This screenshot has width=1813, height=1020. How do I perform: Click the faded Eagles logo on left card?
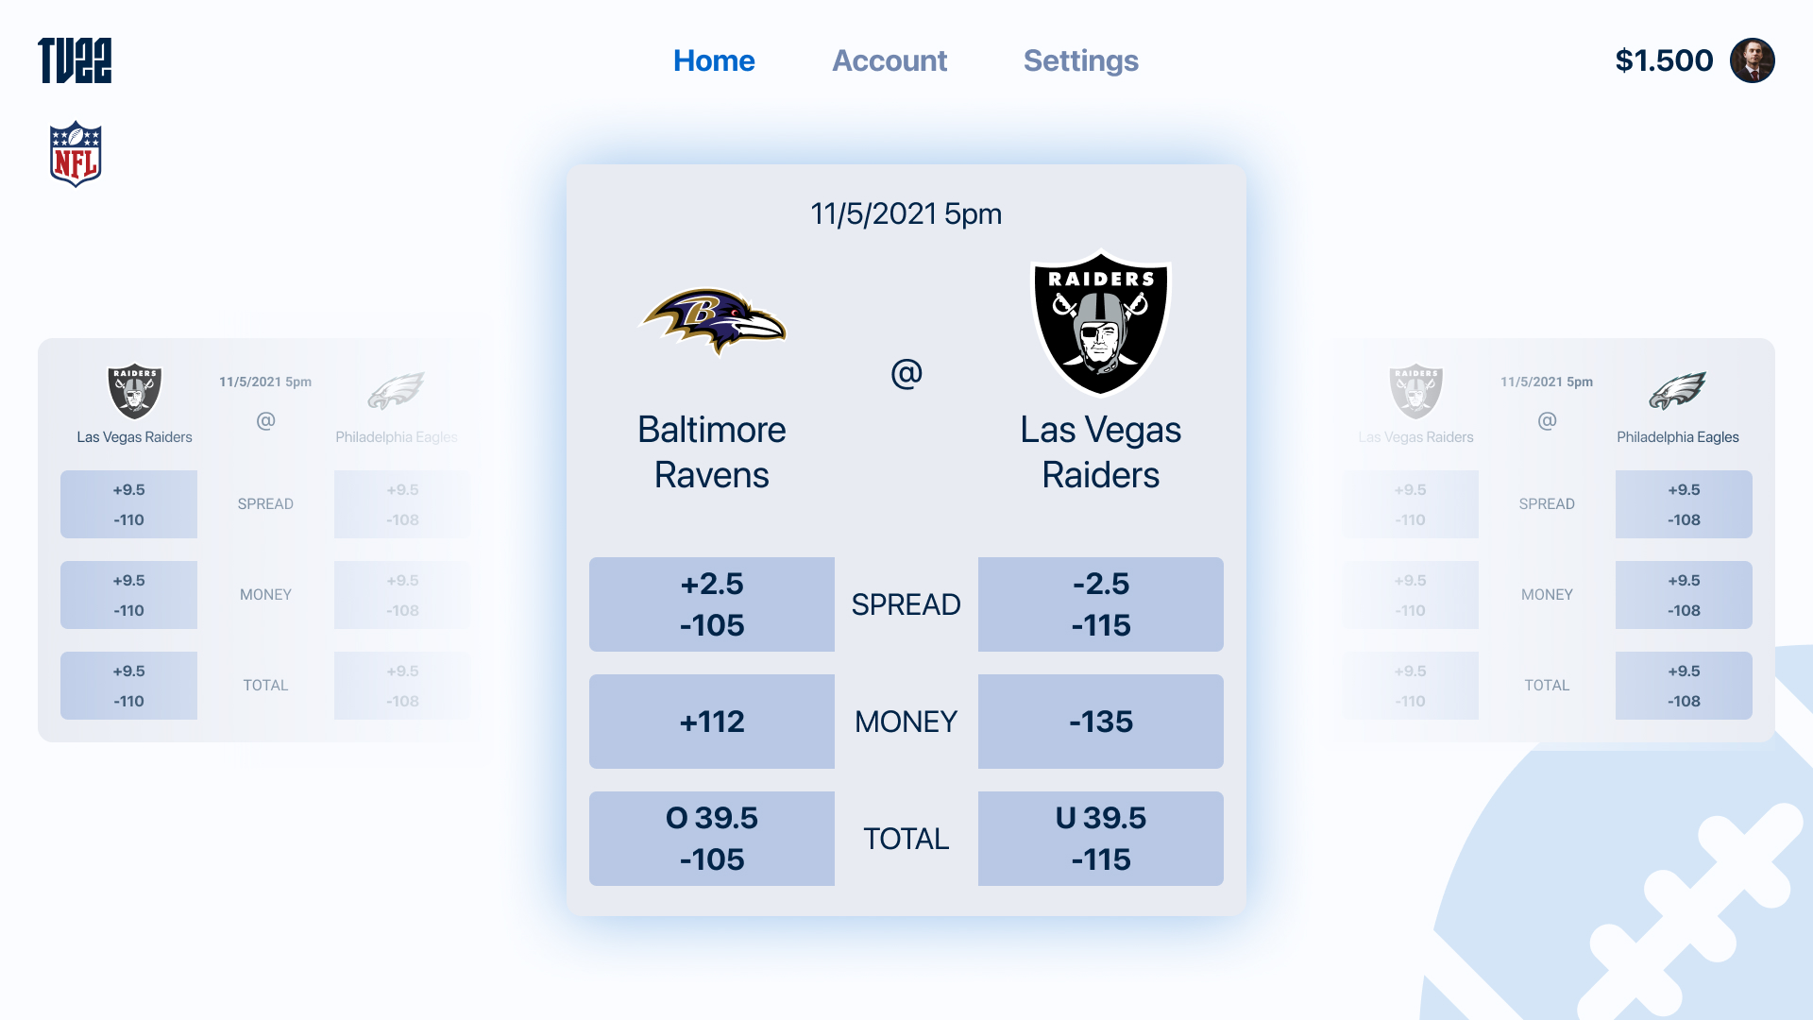tap(396, 391)
